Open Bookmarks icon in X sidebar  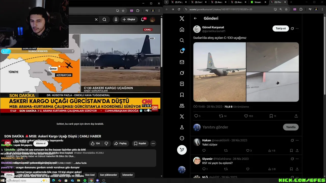click(x=182, y=95)
